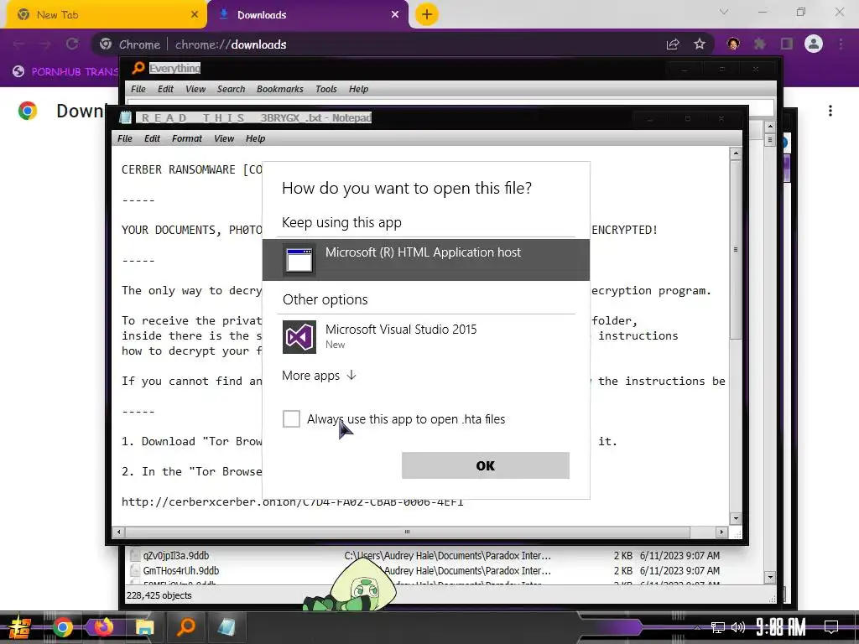Open Downloads page more actions menu
This screenshot has width=859, height=644.
(x=830, y=112)
